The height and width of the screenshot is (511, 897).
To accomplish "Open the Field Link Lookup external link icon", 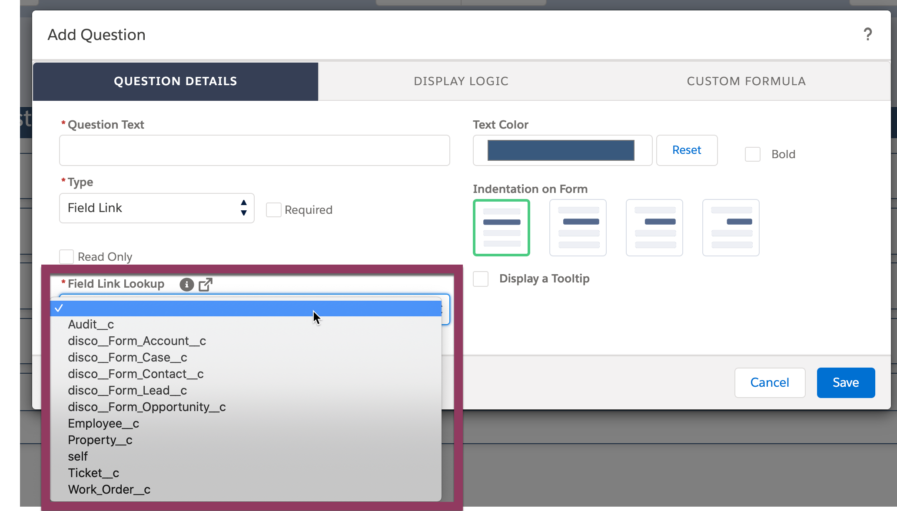I will click(x=206, y=285).
